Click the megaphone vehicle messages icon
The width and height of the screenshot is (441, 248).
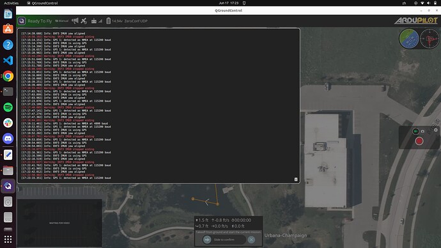pyautogui.click(x=75, y=20)
